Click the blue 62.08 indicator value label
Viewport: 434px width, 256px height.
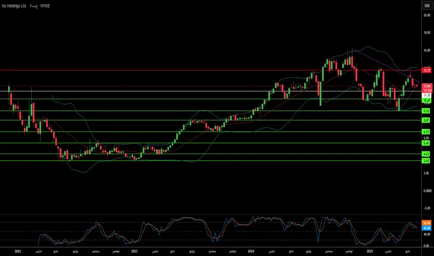426,228
